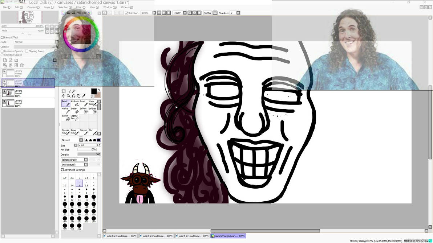
Task: Switch to the Watercolor tool
Action: pos(93,103)
